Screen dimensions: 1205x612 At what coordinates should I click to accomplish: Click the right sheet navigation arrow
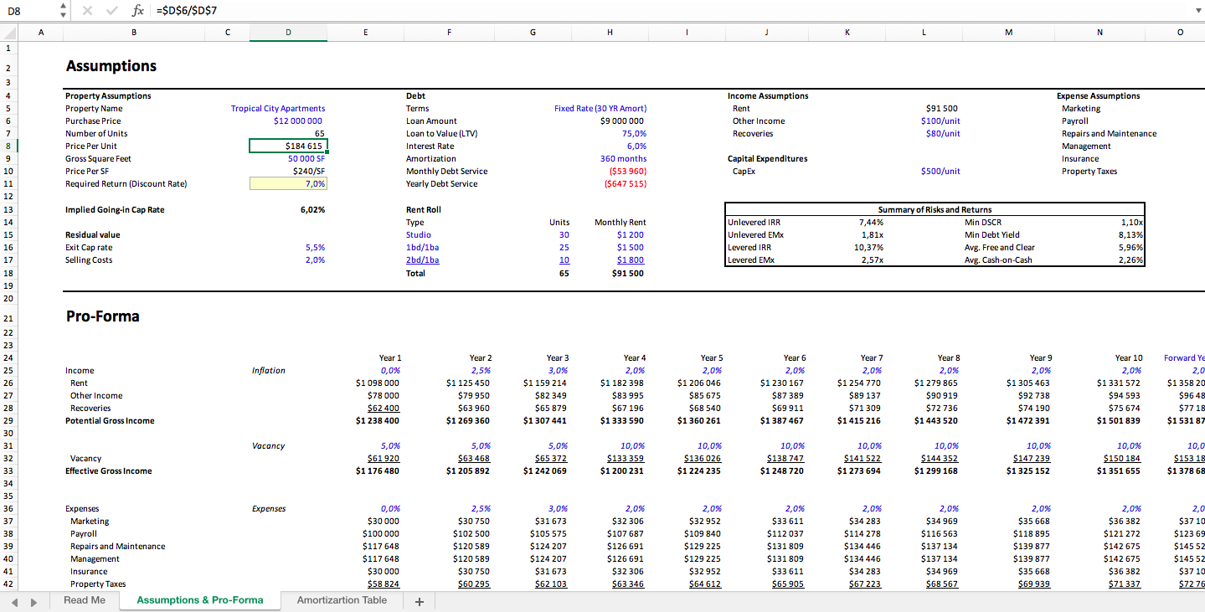click(x=33, y=600)
